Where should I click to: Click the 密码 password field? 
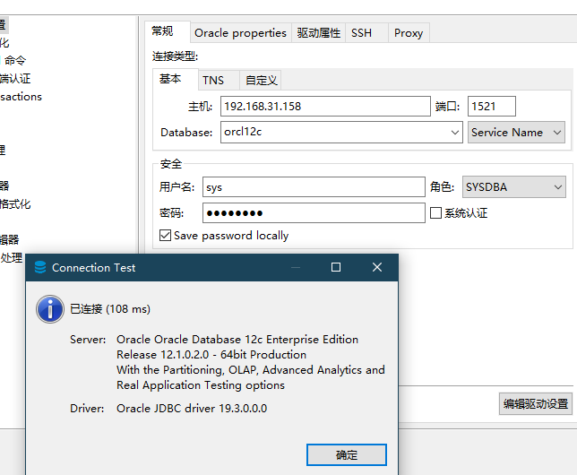pyautogui.click(x=314, y=212)
